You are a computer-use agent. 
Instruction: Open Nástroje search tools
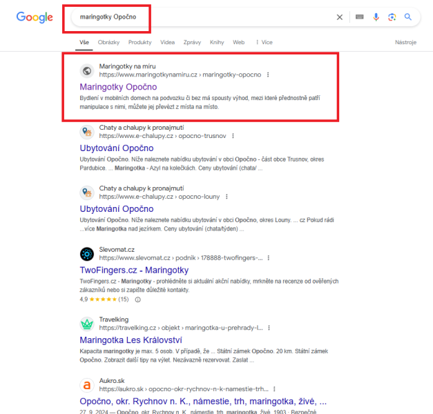click(405, 42)
